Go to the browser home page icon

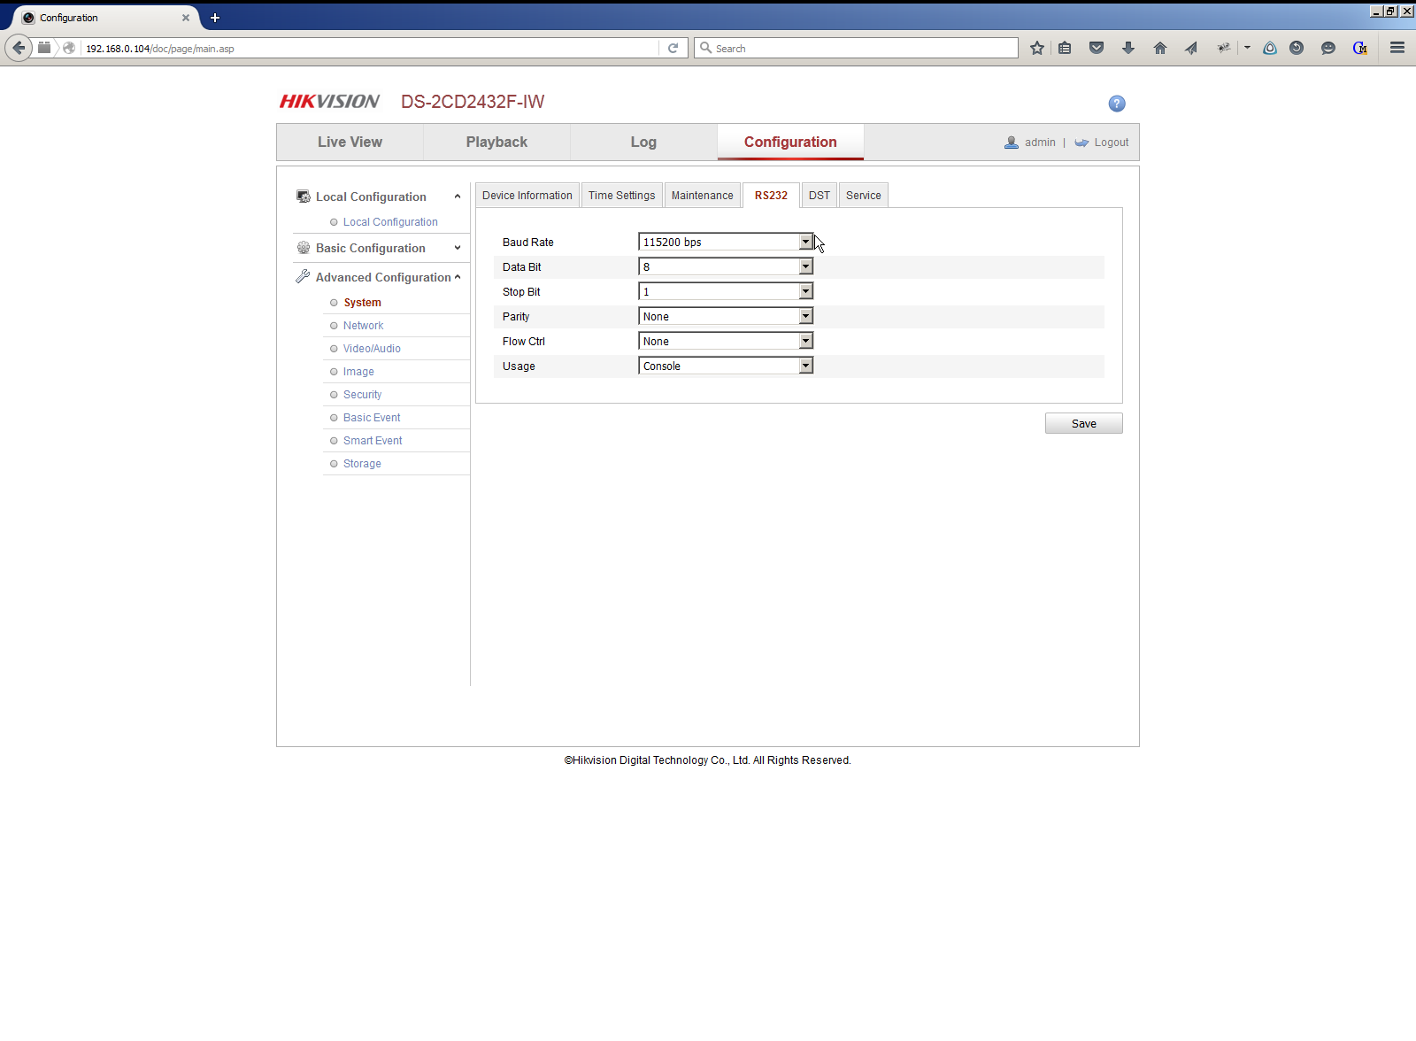click(x=1160, y=48)
